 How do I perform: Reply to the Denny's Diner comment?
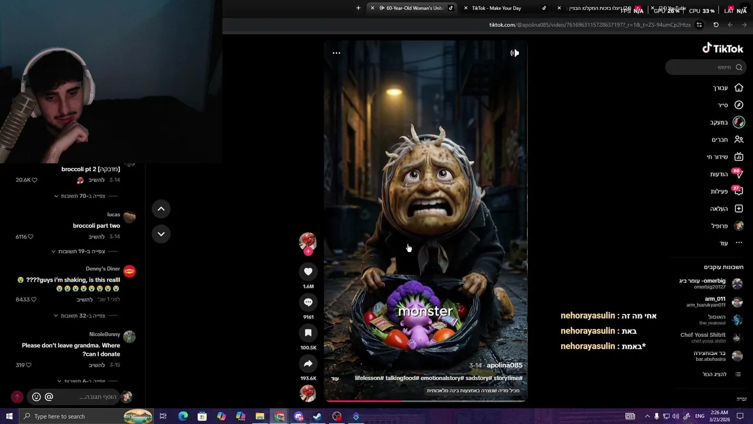point(85,299)
